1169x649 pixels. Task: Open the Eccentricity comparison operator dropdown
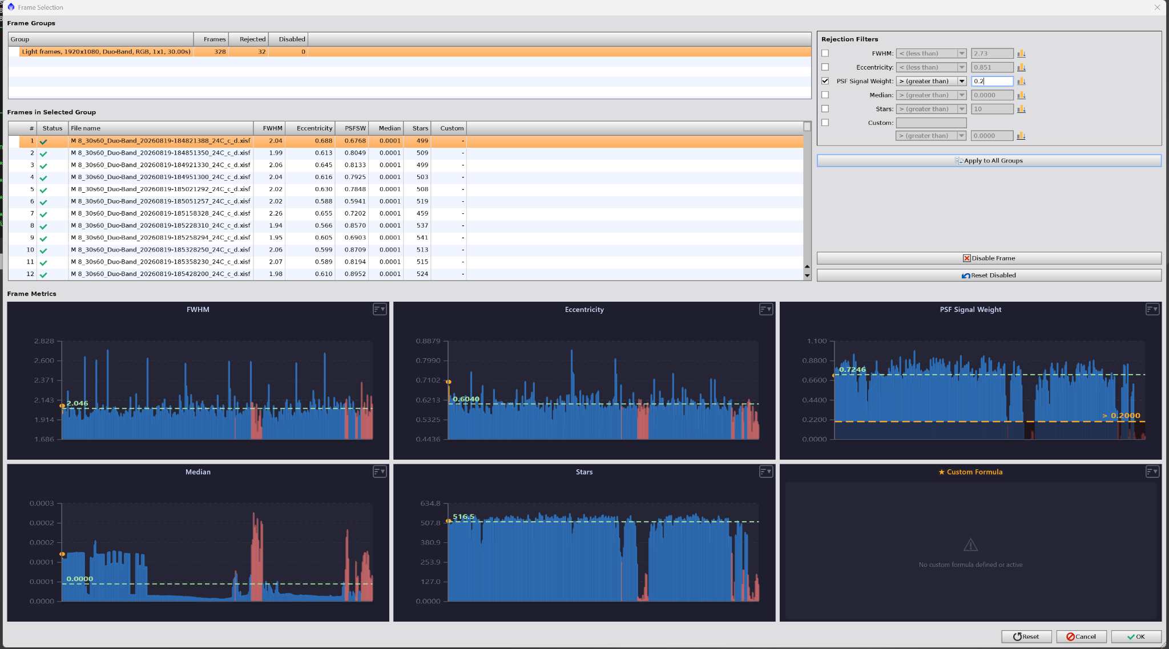(931, 67)
